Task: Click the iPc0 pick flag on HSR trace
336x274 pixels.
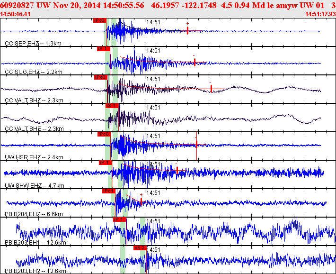Action: pos(104,134)
